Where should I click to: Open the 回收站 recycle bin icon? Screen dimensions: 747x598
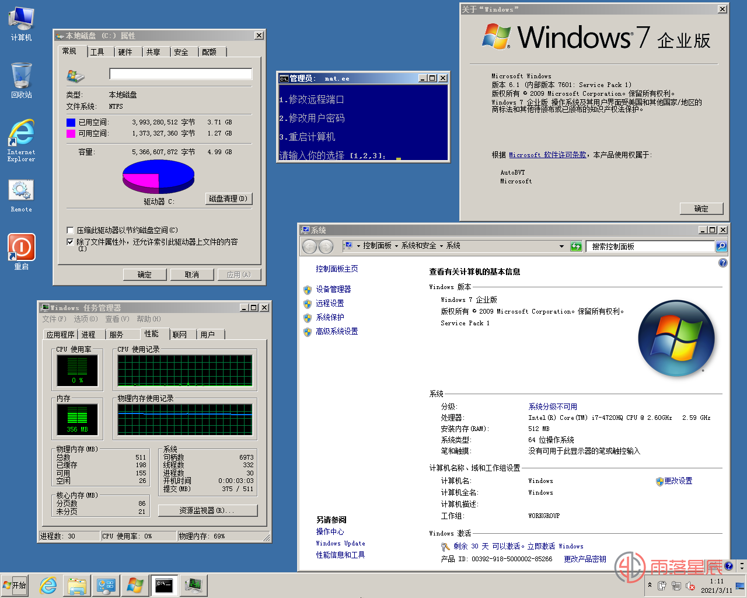(22, 81)
